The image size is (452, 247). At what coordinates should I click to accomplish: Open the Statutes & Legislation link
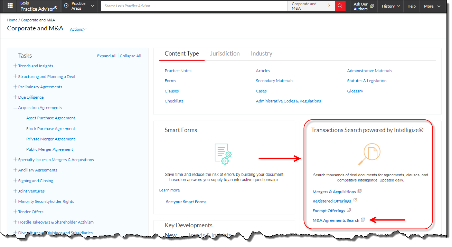367,81
